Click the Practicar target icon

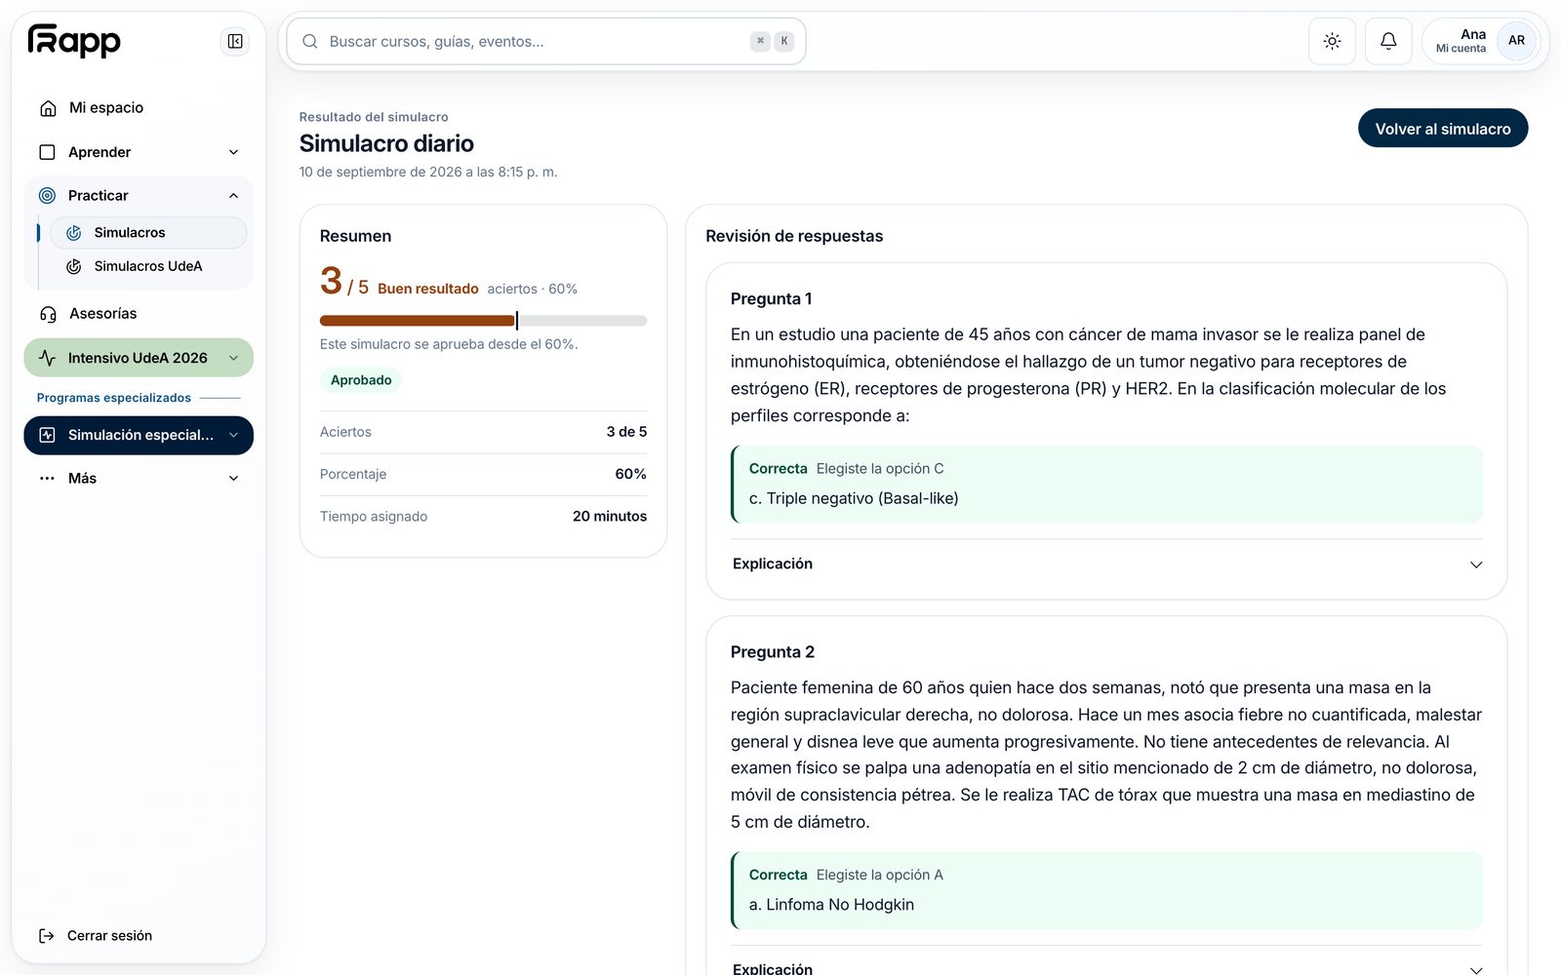pos(47,196)
